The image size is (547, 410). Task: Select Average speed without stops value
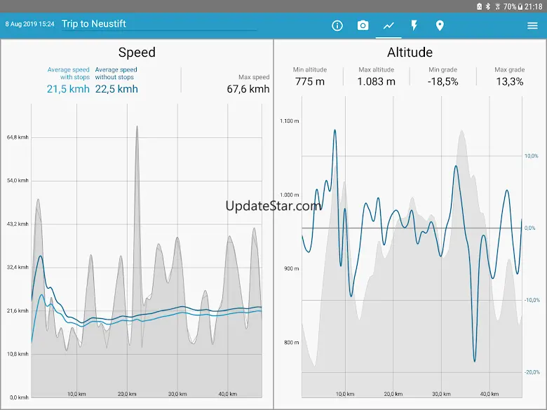(116, 89)
